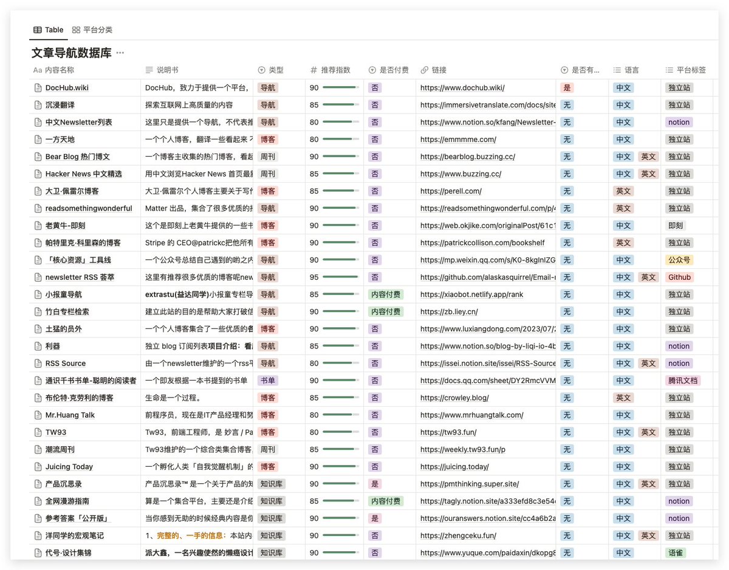Click the Aa icon in 内容名称 header
The image size is (729, 570).
36,70
